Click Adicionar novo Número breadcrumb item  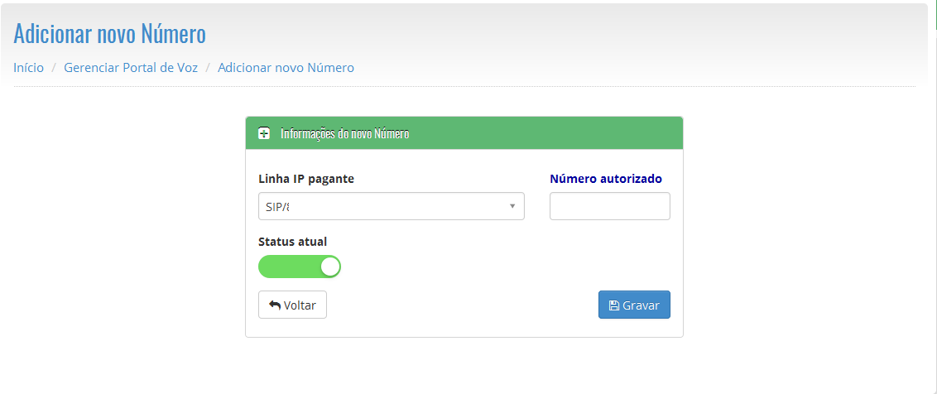286,68
